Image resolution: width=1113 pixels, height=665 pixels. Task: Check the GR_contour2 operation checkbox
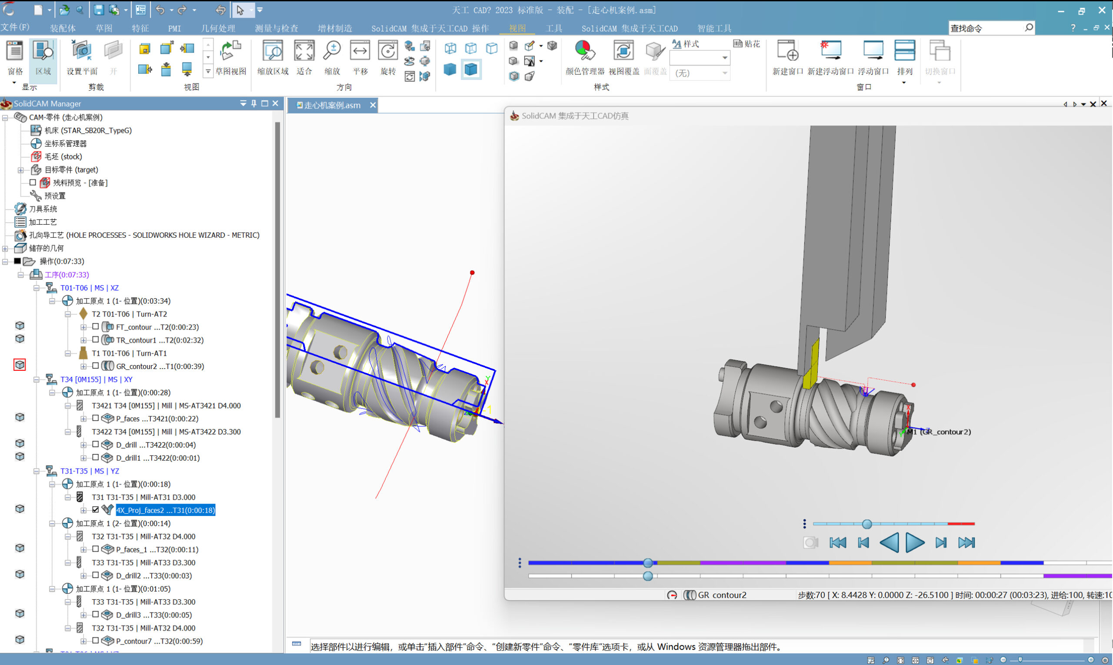tap(96, 366)
